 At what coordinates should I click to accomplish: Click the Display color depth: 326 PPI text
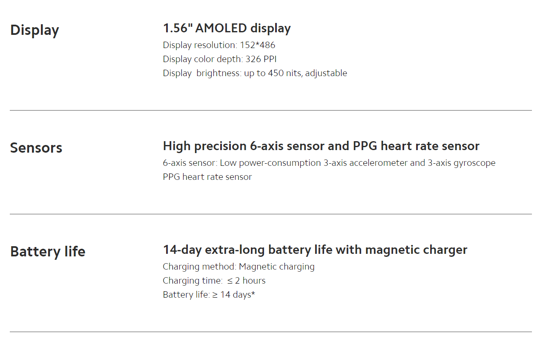coord(220,59)
